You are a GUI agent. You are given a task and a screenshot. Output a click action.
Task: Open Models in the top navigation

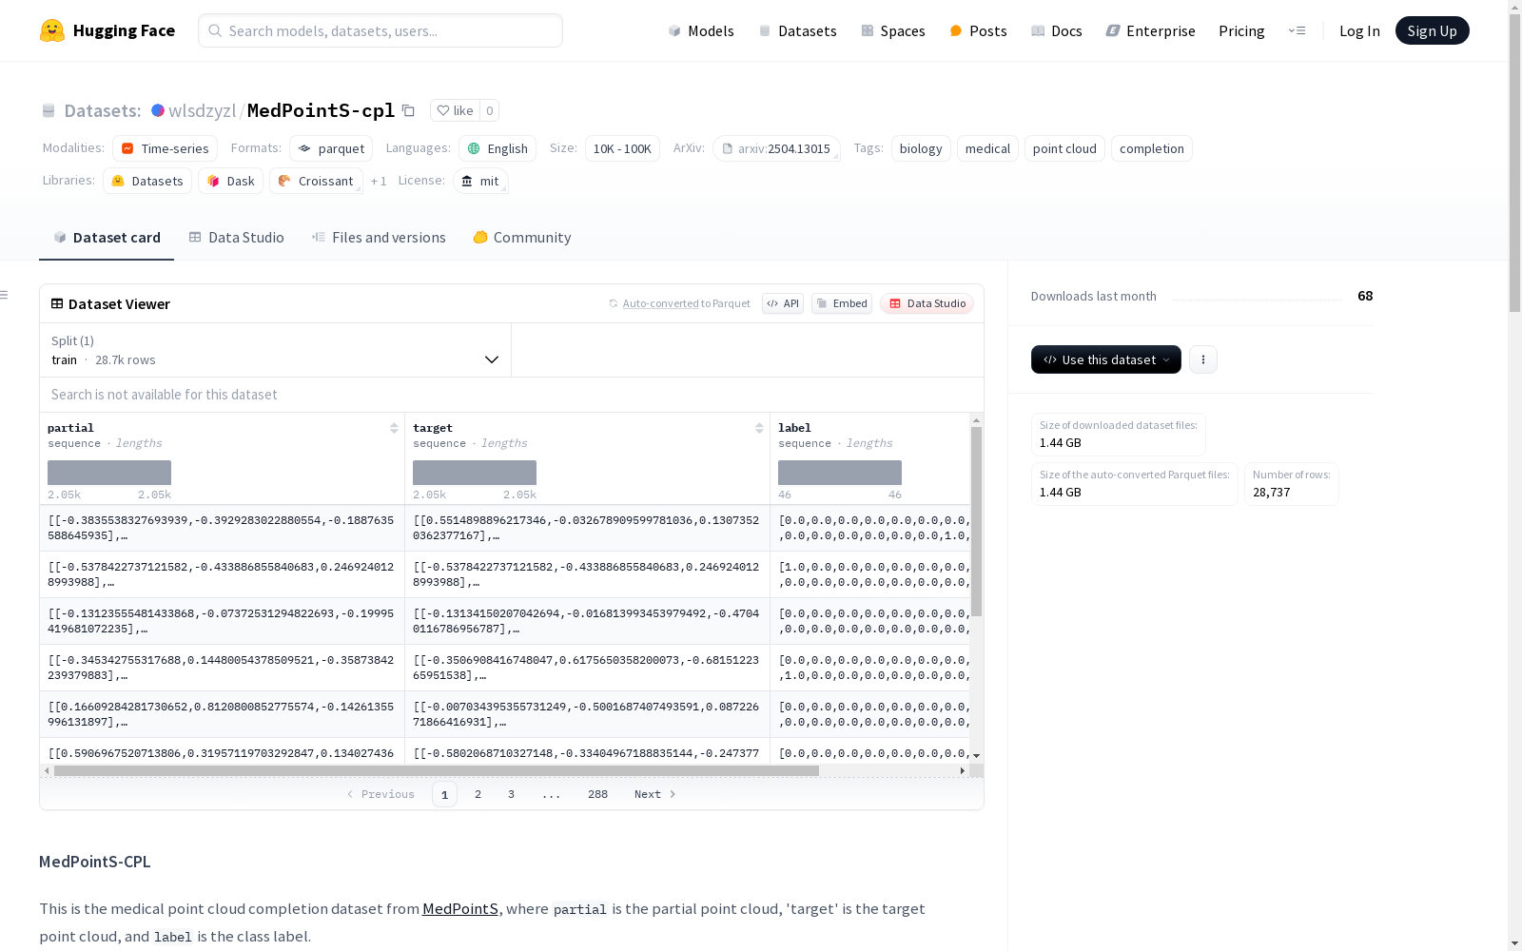[x=701, y=30]
